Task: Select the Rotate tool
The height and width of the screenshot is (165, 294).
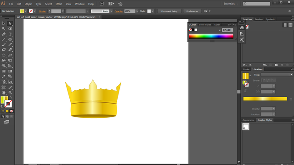Action: (x=4, y=55)
